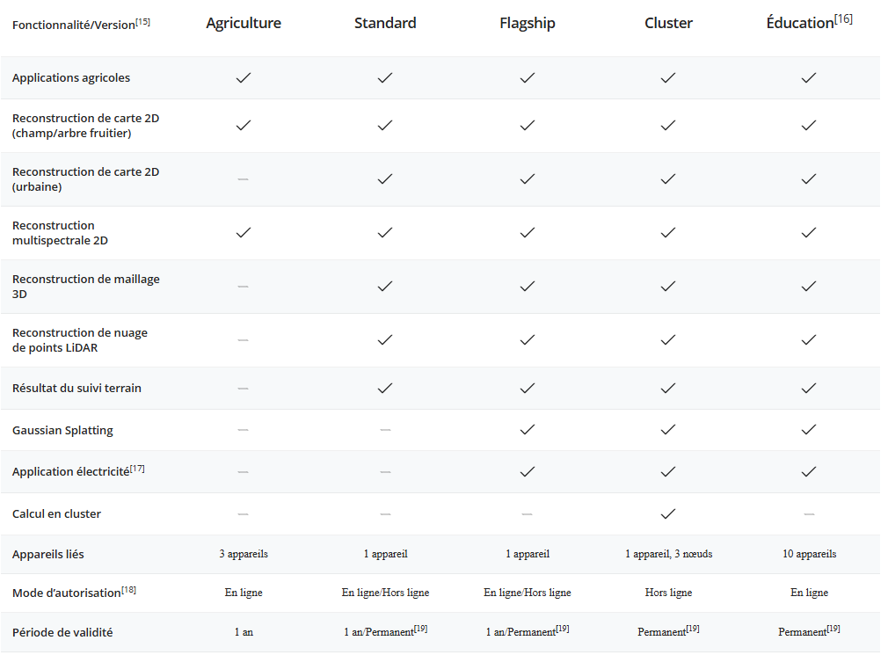888x655 pixels.
Task: Click the Cluster version header
Action: click(668, 23)
